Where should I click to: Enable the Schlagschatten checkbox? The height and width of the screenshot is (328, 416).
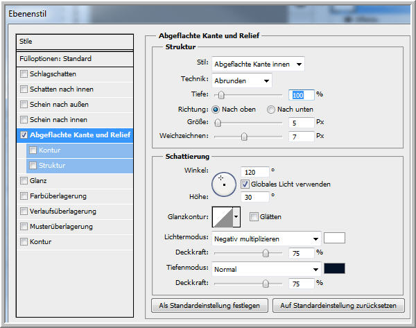click(x=24, y=74)
